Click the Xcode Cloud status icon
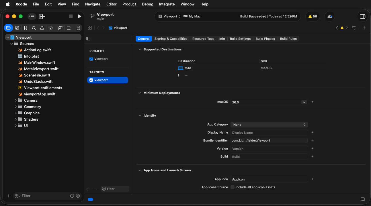The image size is (371, 206). pyautogui.click(x=330, y=16)
